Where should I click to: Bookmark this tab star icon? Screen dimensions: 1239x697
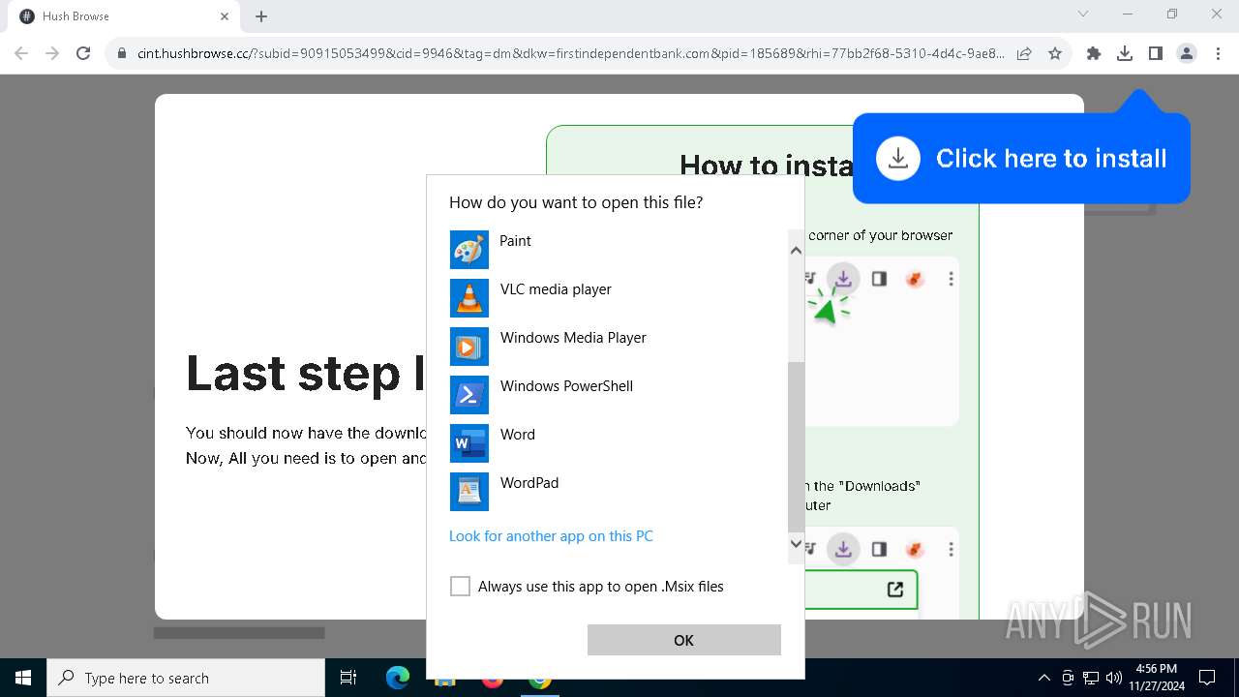click(x=1055, y=53)
